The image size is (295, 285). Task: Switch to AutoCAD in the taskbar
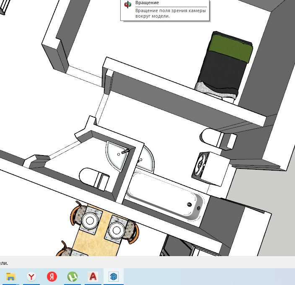point(93,277)
